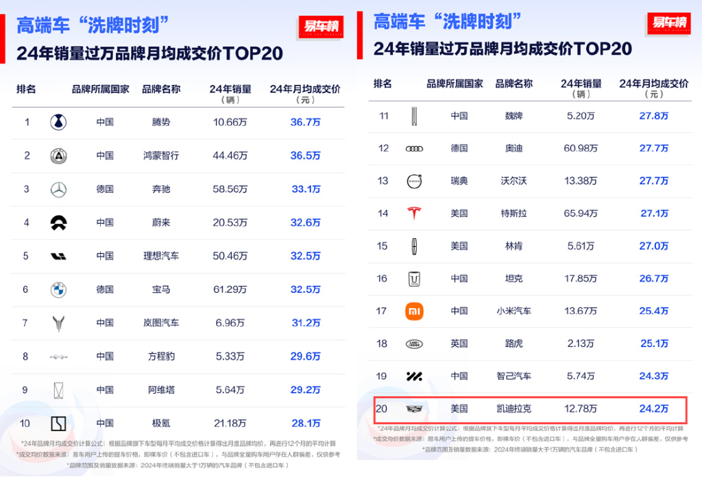The image size is (702, 477).
Task: Click the brand name 智己汽车
Action: pos(513,376)
